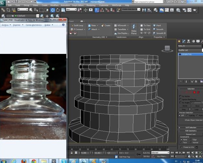Open the Modify panel tab icon

point(184,41)
